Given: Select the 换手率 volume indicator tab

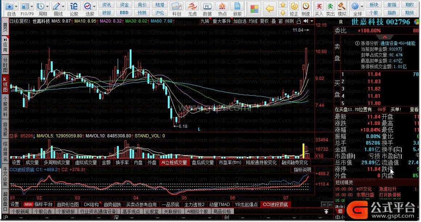Looking at the screenshot, I should pos(122,163).
